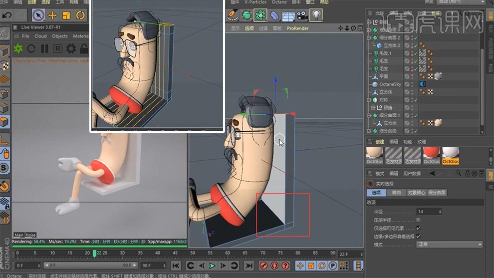
Task: Activate the Scale tool
Action: click(66, 15)
